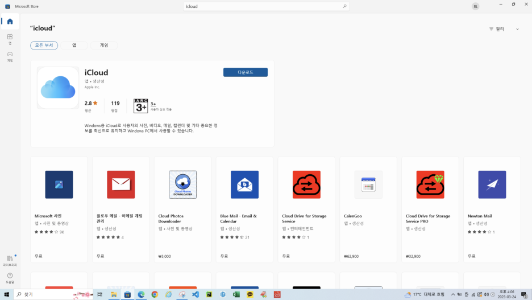Open the SL user profile avatar
Image resolution: width=532 pixels, height=300 pixels.
tap(475, 6)
